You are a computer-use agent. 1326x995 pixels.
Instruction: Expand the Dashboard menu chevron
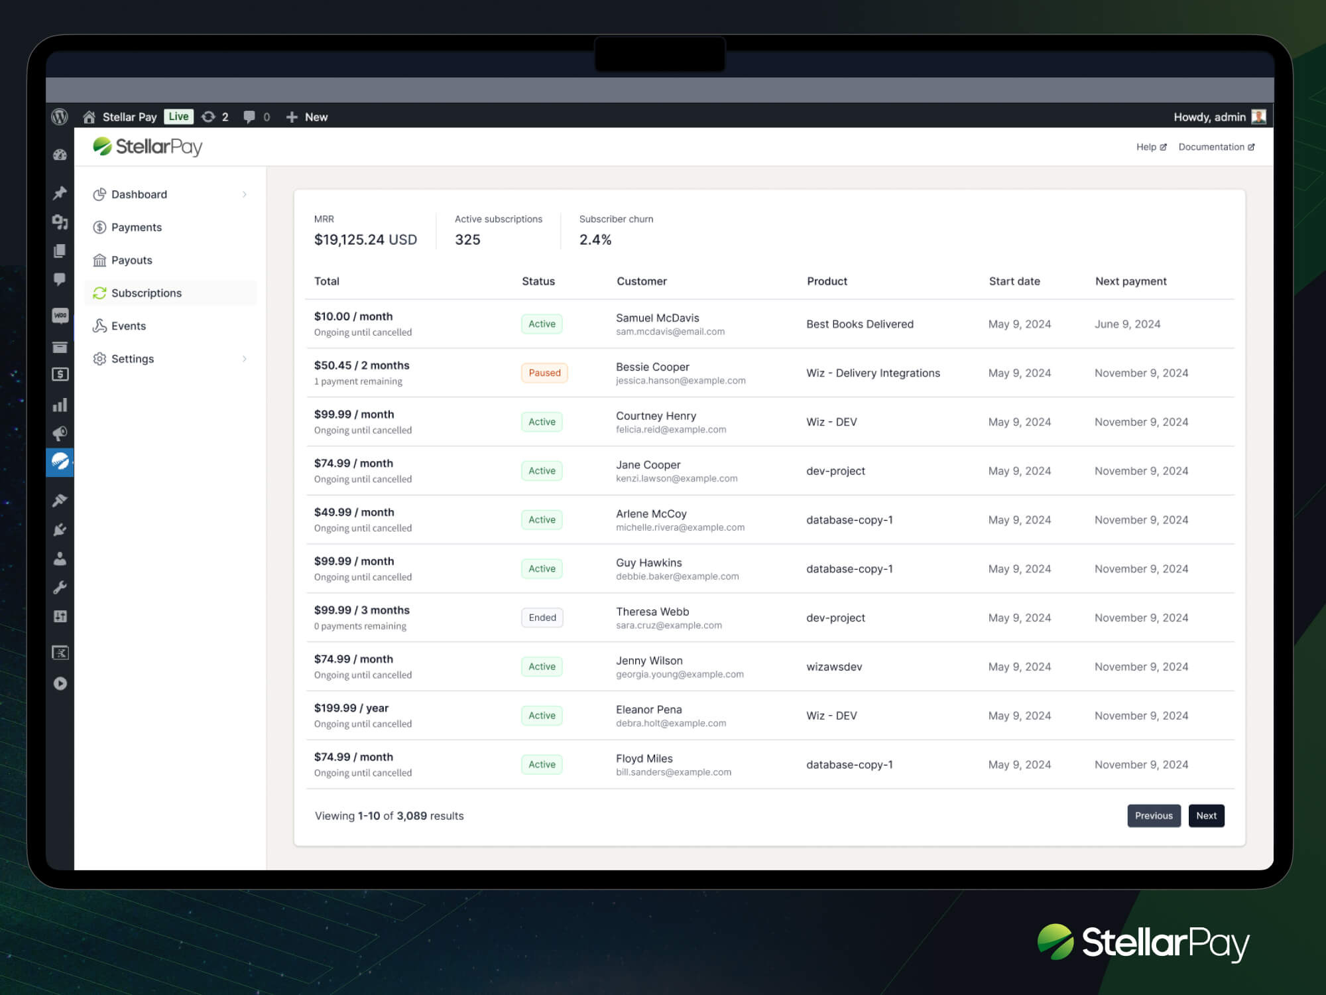tap(245, 194)
